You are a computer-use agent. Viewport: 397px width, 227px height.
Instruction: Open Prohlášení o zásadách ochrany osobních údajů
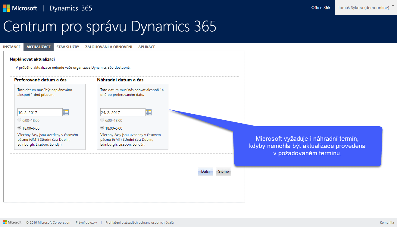point(139,223)
